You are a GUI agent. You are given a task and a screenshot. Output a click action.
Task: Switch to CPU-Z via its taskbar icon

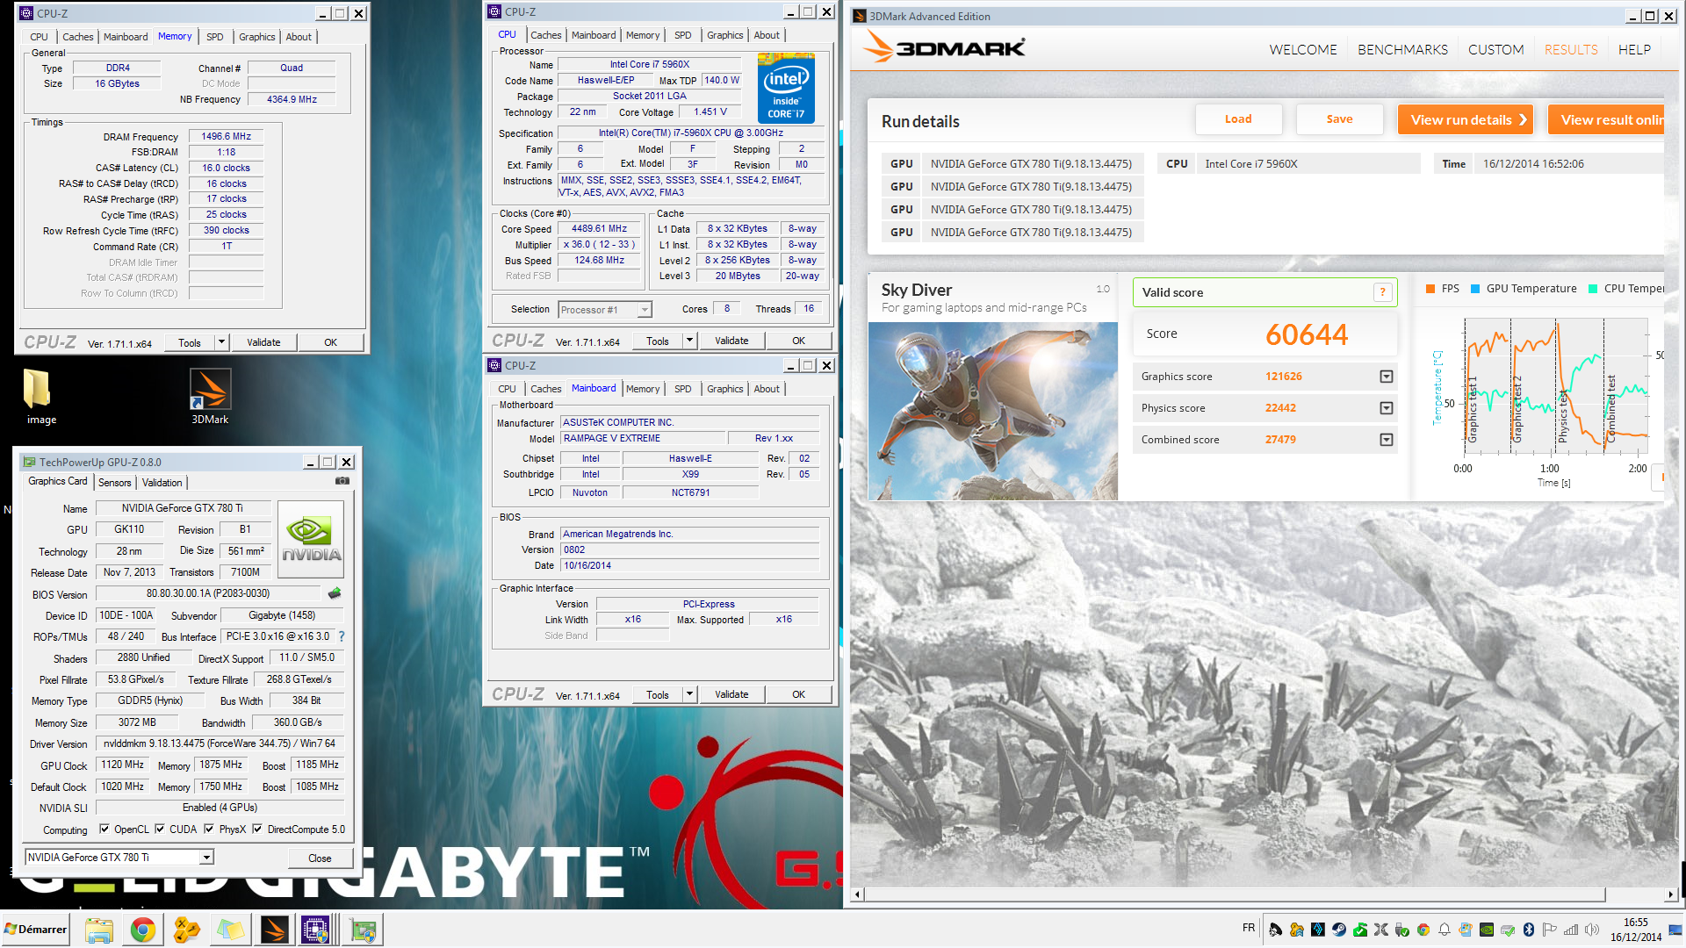point(315,930)
